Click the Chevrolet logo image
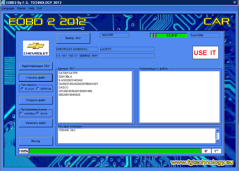This screenshot has height=171, width=239. 36,48
